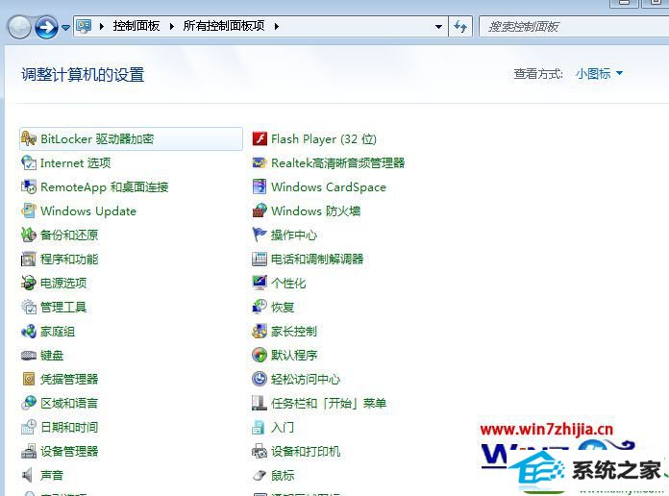
Task: Open the 家长控制 text link
Action: coord(294,332)
